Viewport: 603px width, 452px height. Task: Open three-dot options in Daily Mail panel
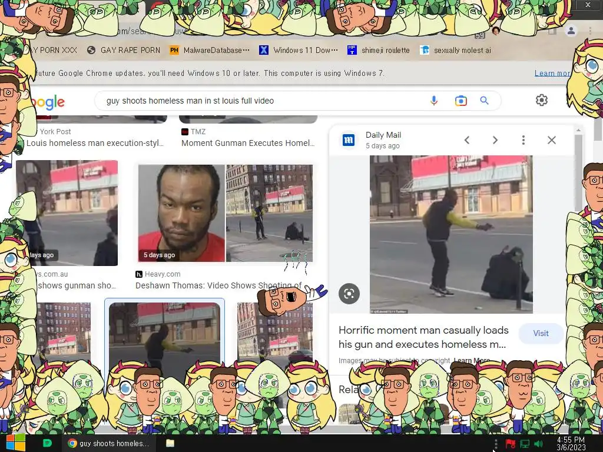click(x=524, y=140)
